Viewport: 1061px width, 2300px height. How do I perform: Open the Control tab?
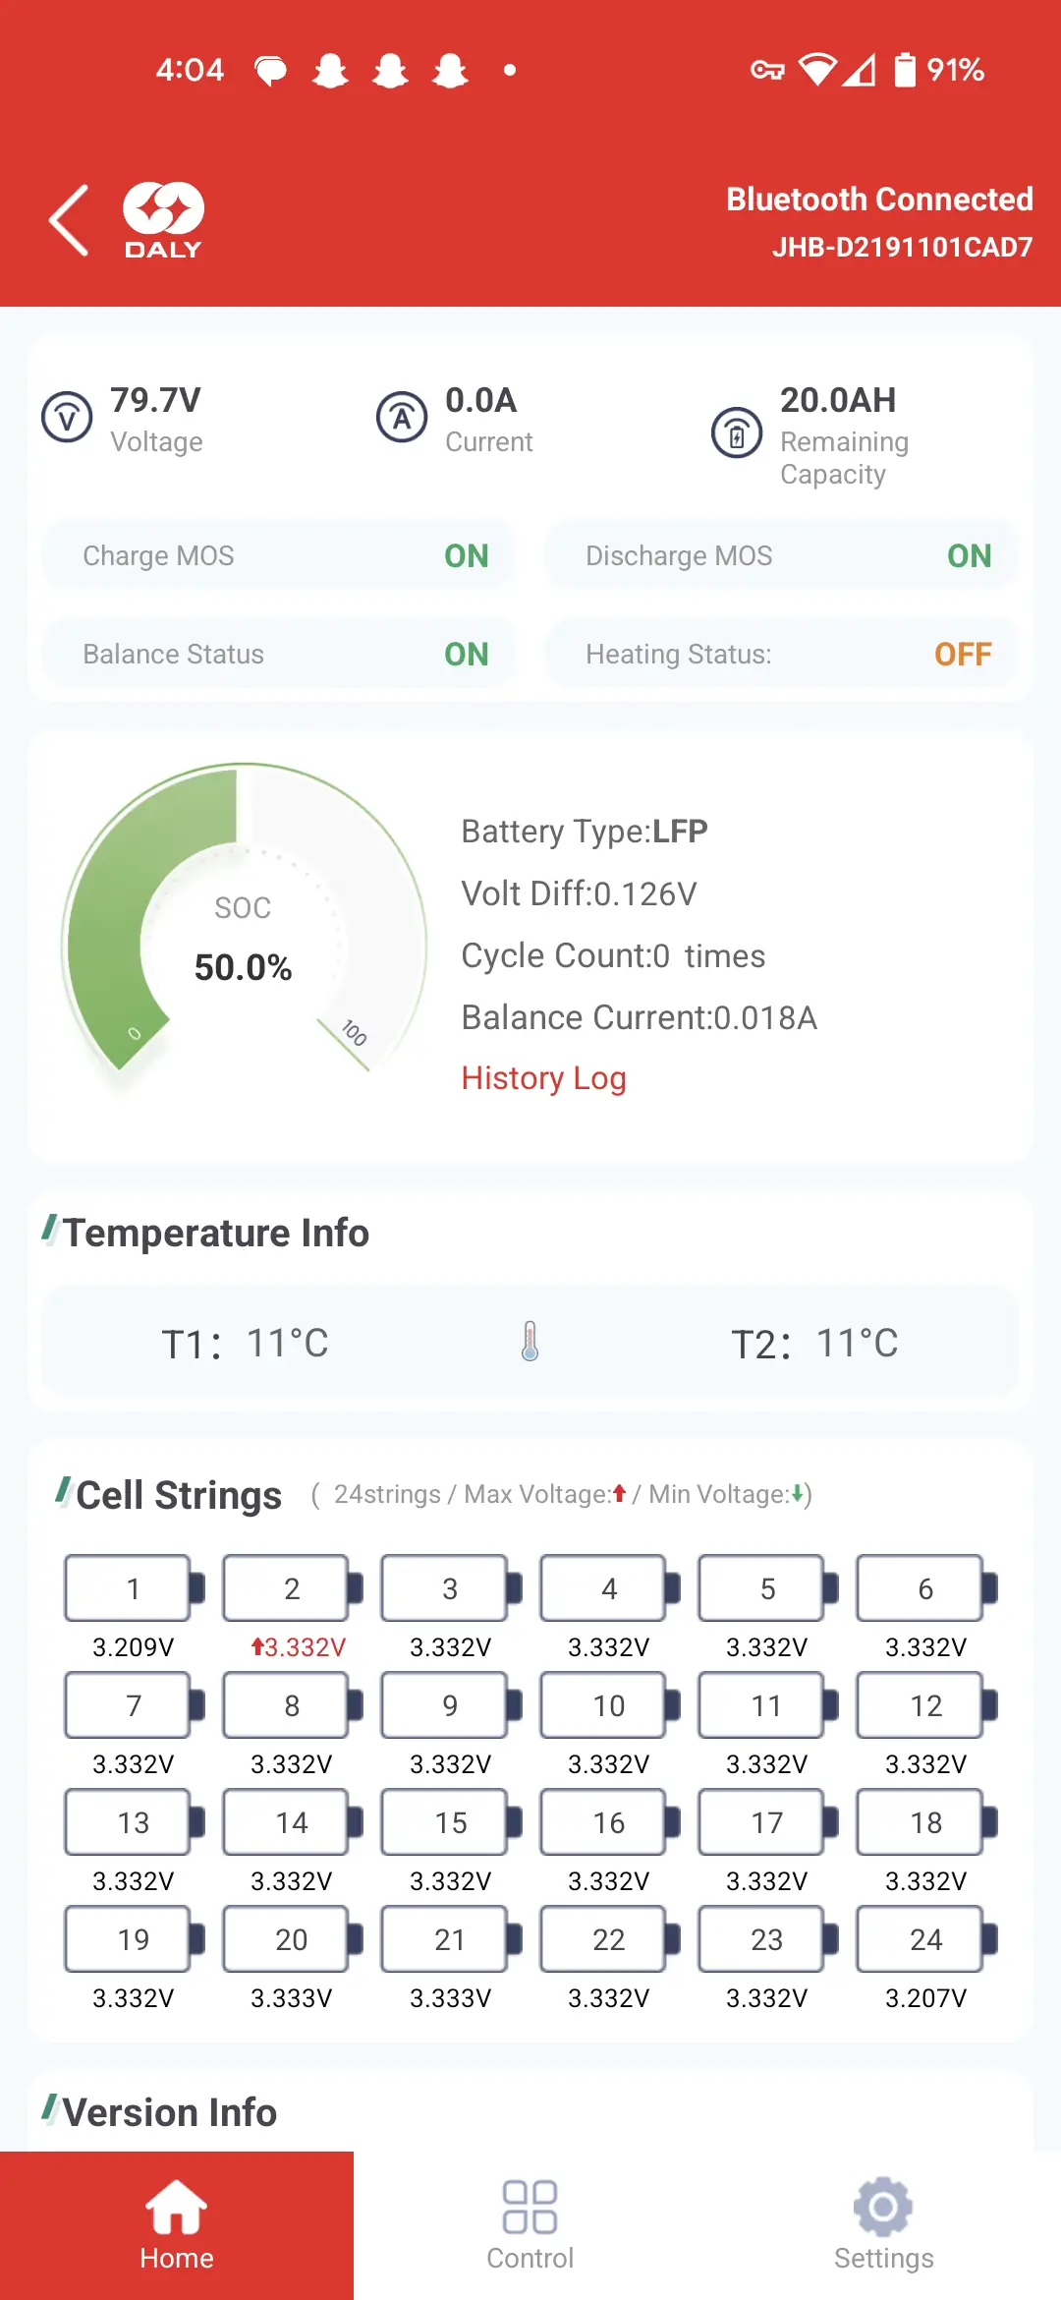click(x=530, y=2225)
